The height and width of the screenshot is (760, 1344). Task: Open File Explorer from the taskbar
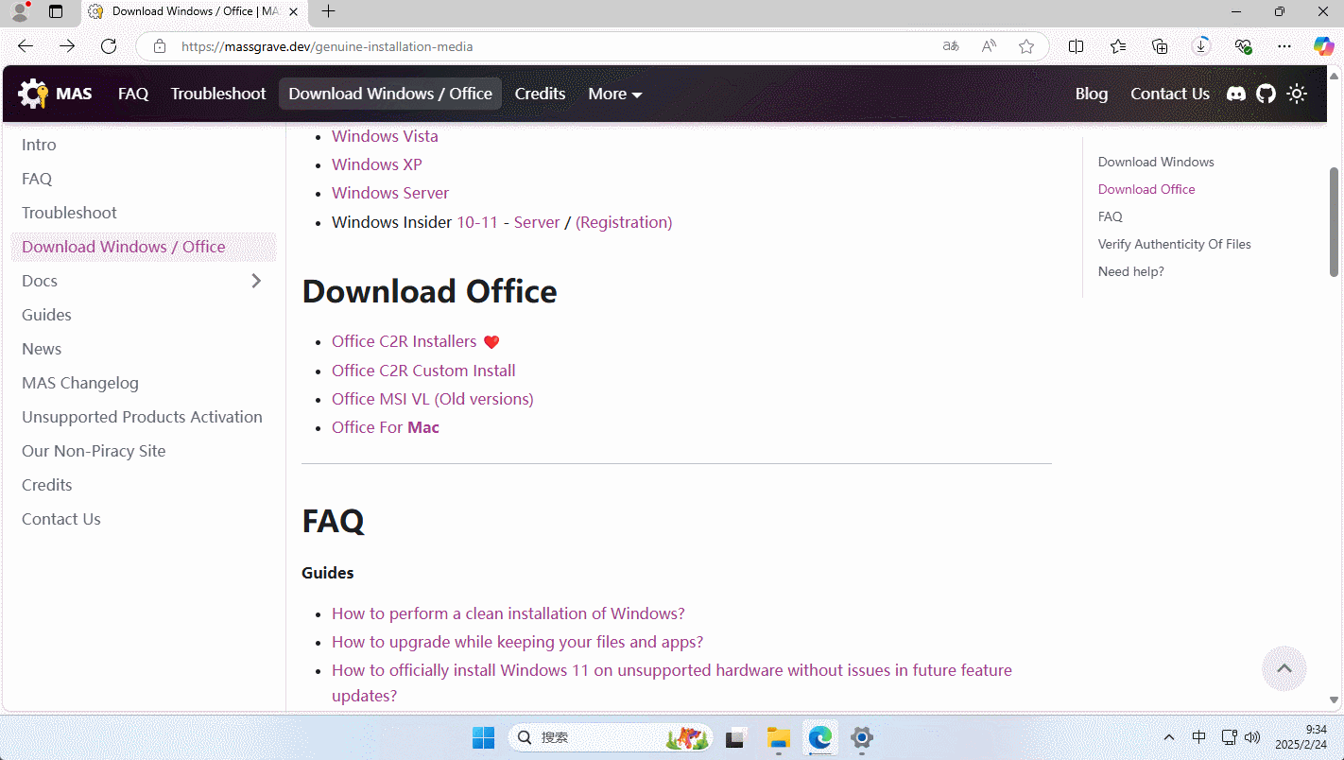(x=778, y=737)
